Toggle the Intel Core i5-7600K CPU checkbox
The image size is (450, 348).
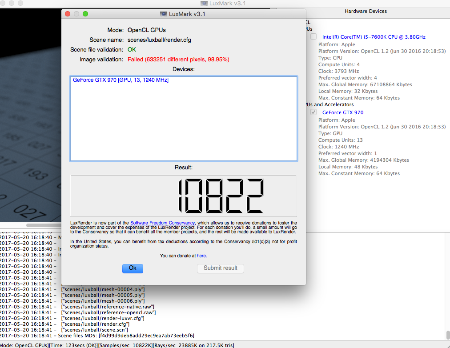click(x=313, y=37)
